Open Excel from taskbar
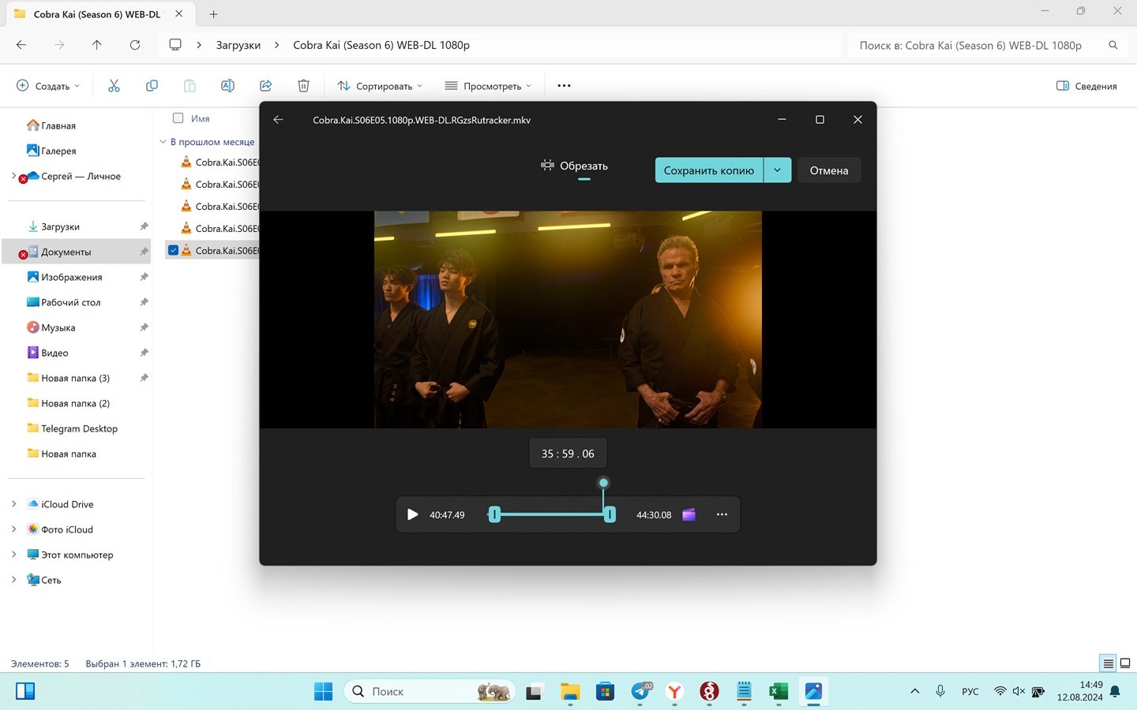The height and width of the screenshot is (710, 1137). [x=779, y=692]
